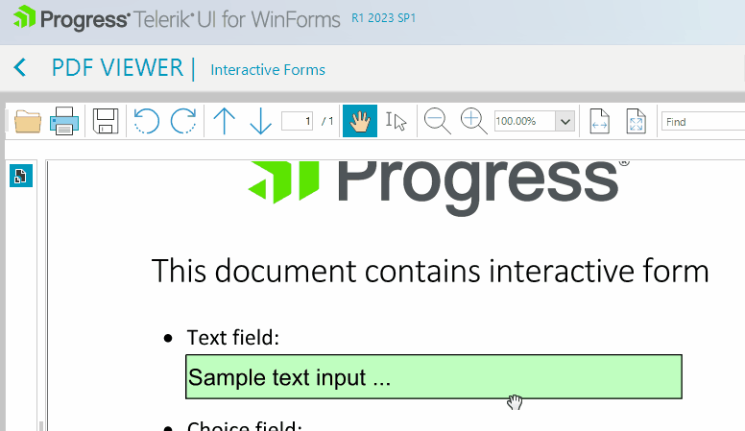
Task: Click the current page number field
Action: 297,121
